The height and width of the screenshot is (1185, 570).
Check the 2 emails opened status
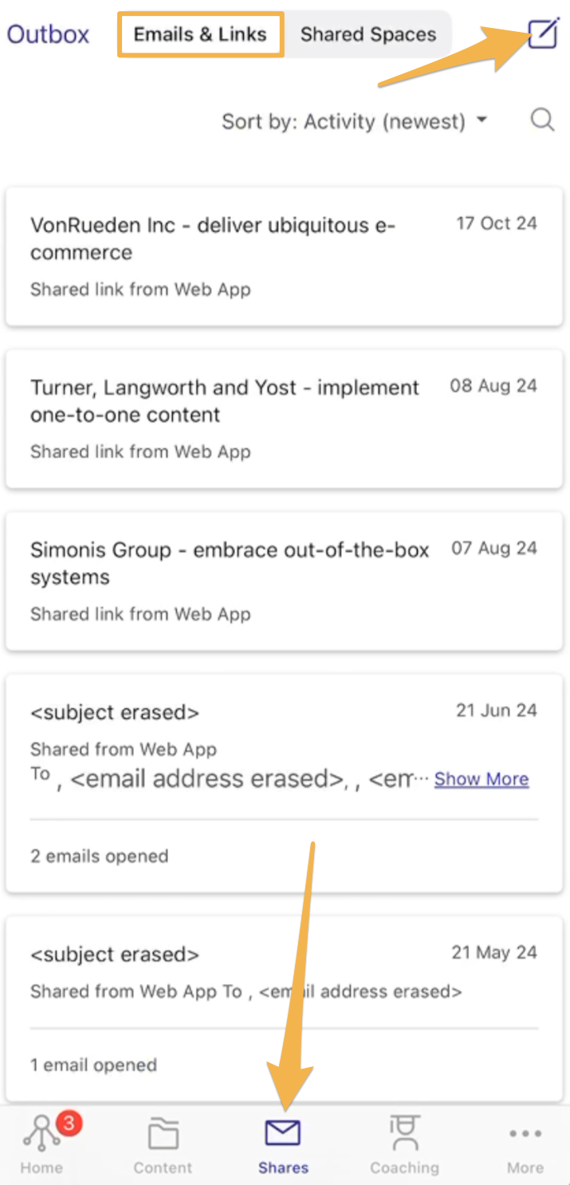click(99, 856)
